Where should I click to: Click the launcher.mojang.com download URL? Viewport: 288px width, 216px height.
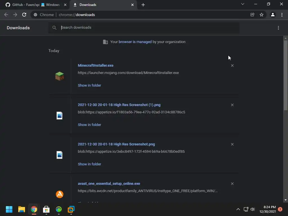128,73
